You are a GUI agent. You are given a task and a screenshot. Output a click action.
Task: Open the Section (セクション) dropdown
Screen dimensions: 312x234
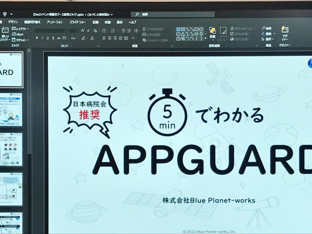(20, 40)
